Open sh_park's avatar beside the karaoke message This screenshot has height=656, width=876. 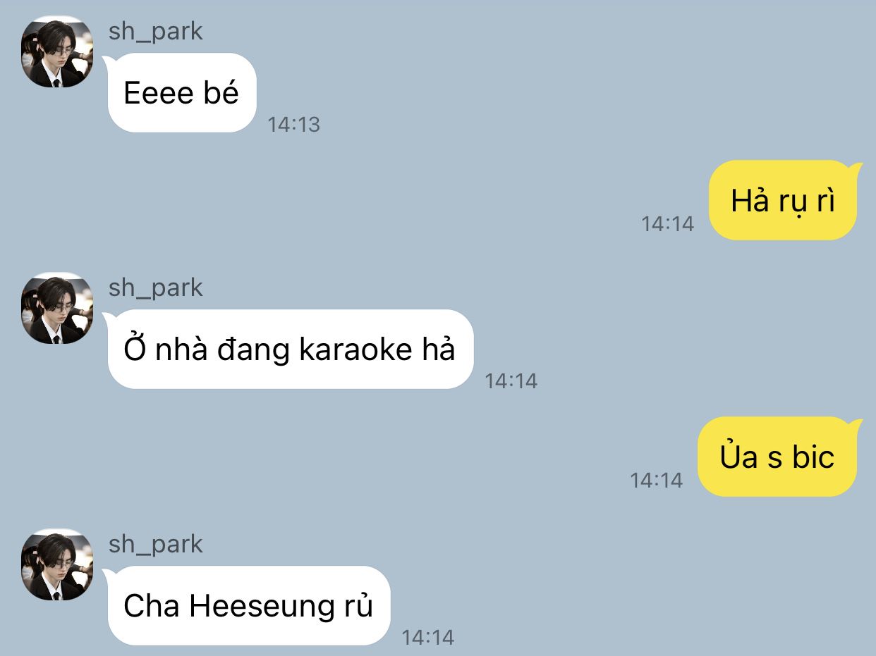pyautogui.click(x=57, y=309)
